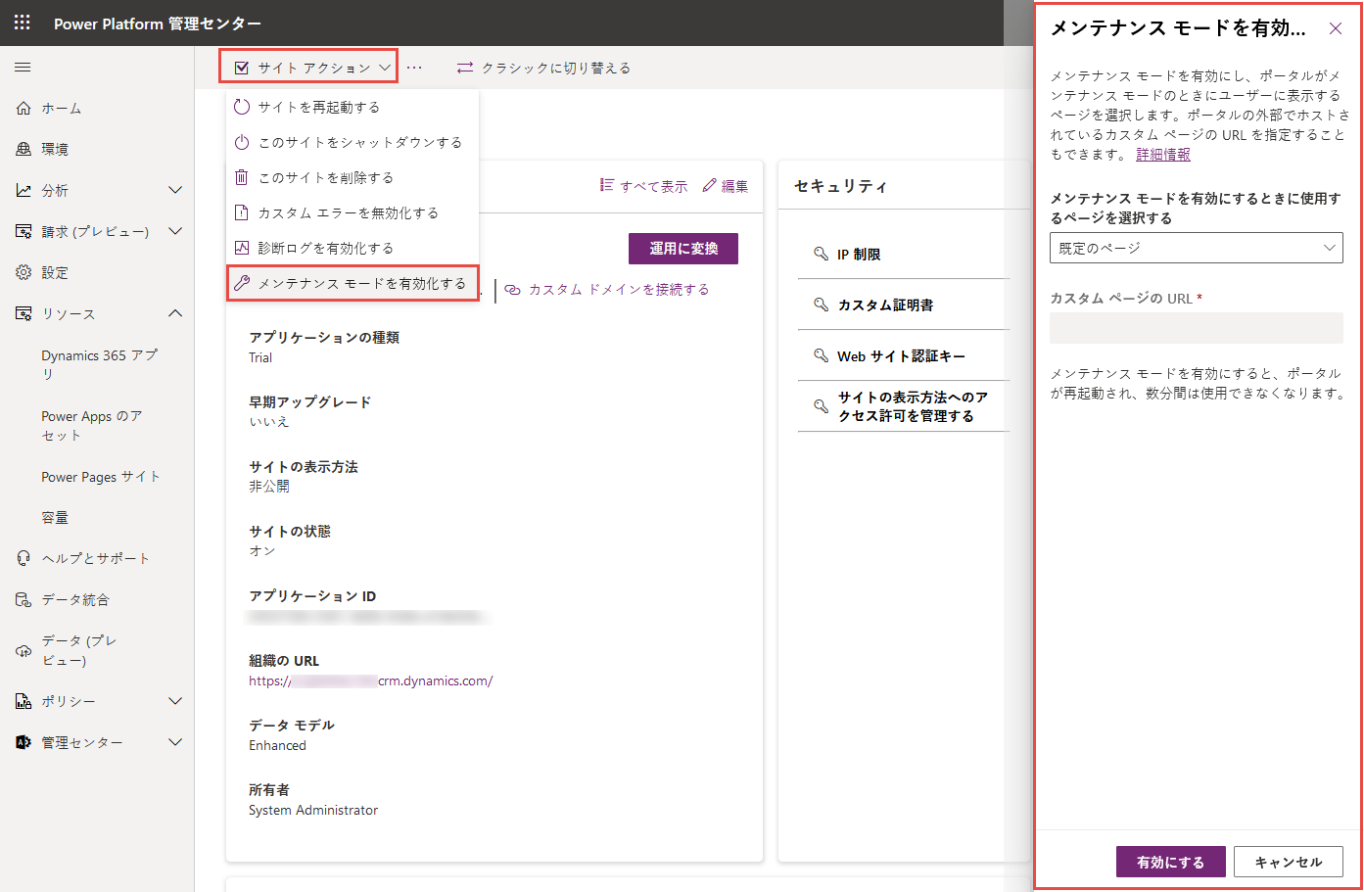Click カスタム ドメインを接続する link
The image size is (1364, 892).
pos(619,290)
